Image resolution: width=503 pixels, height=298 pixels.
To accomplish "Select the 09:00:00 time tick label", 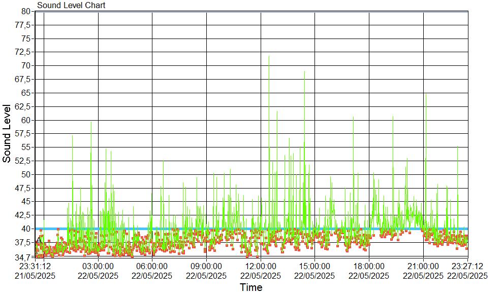I will (206, 266).
